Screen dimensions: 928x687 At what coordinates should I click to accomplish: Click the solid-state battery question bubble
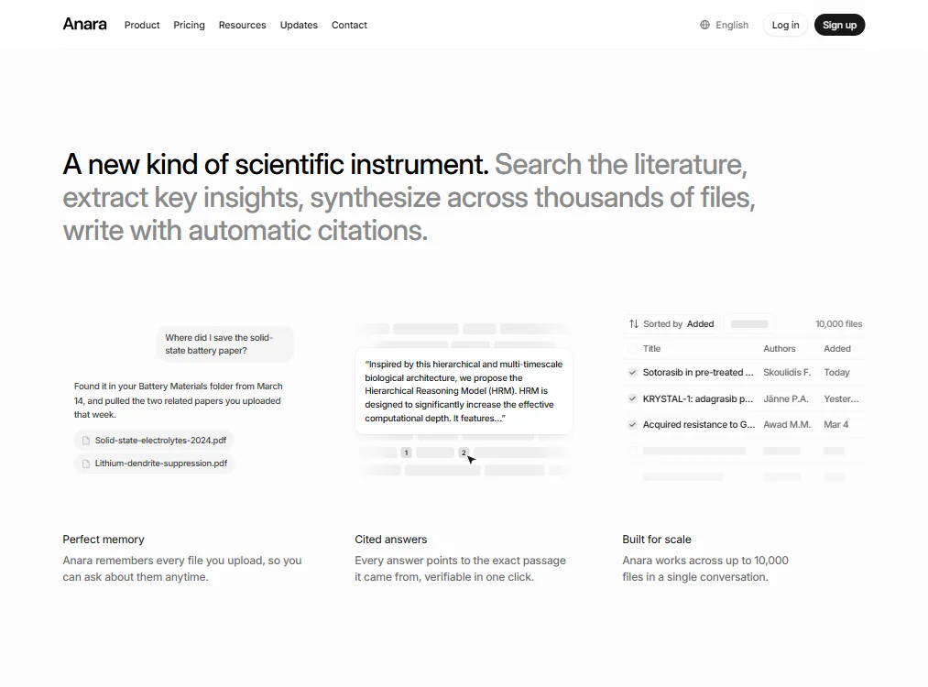pos(224,343)
